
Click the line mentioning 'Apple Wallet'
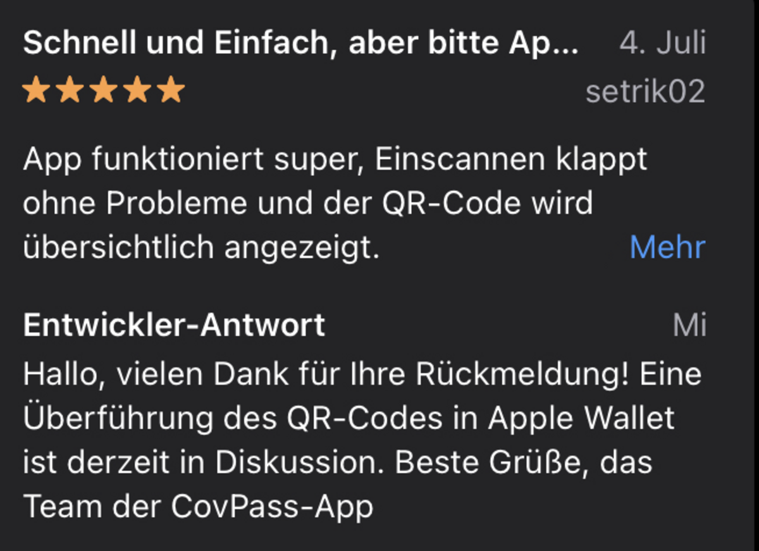349,419
